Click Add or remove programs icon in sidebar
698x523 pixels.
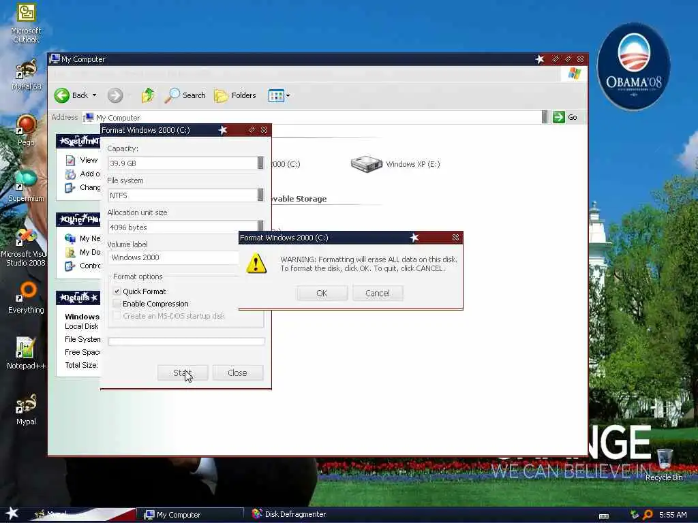pyautogui.click(x=70, y=174)
